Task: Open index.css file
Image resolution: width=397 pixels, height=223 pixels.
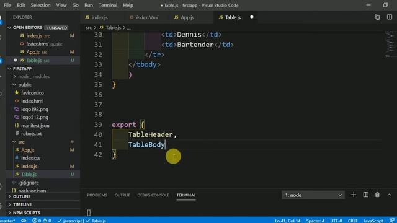Action: coord(30,158)
